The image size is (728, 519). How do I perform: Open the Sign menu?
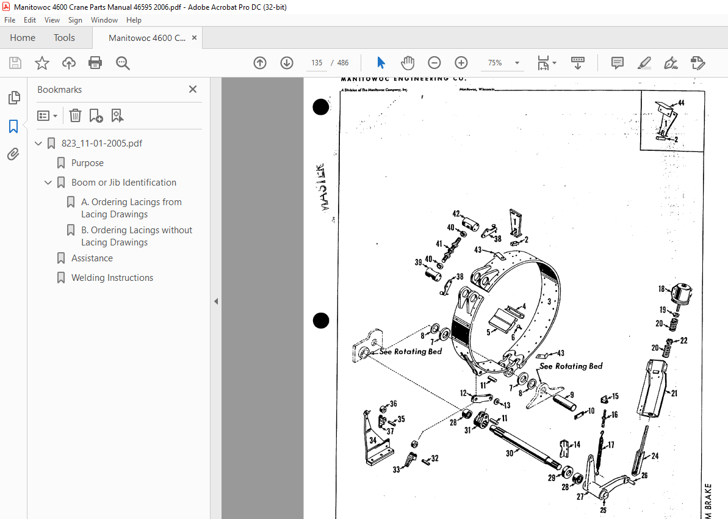pyautogui.click(x=75, y=20)
